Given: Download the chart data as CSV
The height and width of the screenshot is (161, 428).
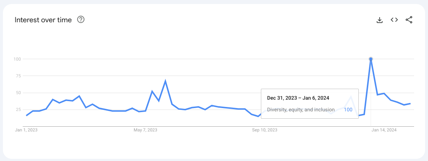Looking at the screenshot, I should point(379,20).
